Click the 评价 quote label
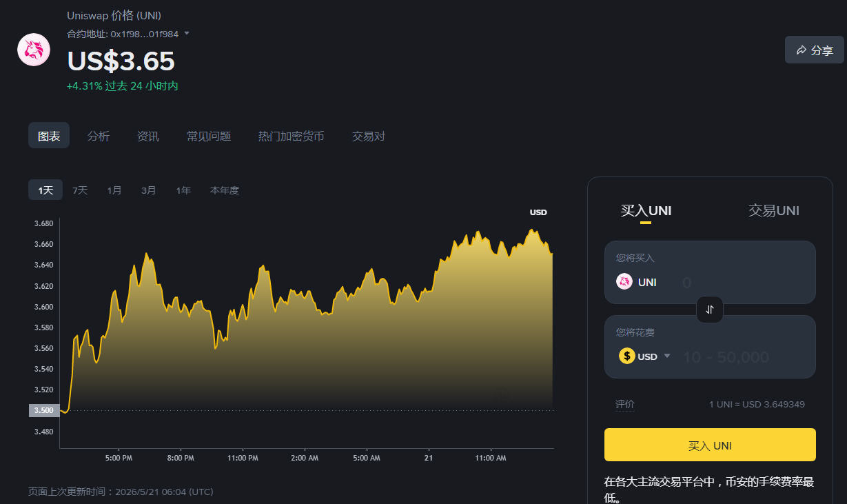Viewport: 847px width, 504px height. [625, 404]
